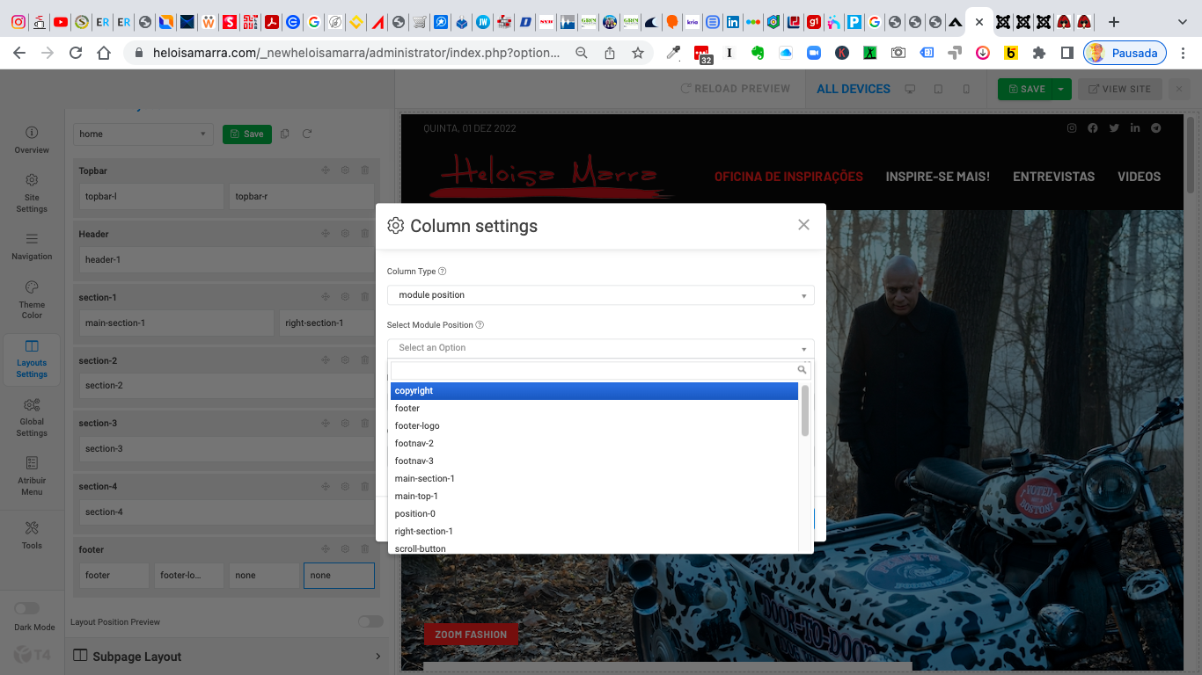This screenshot has width=1202, height=675.
Task: Switch preview to desktop device icon
Action: (x=910, y=89)
